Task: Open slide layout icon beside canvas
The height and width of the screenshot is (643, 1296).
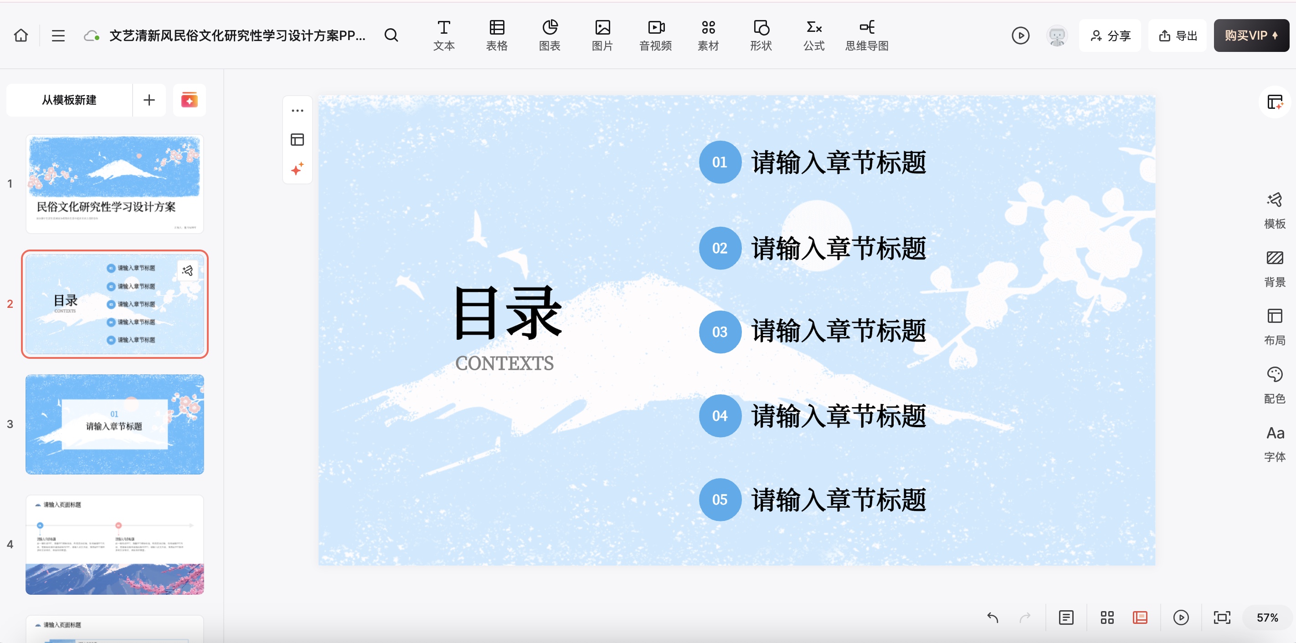Action: coord(297,140)
